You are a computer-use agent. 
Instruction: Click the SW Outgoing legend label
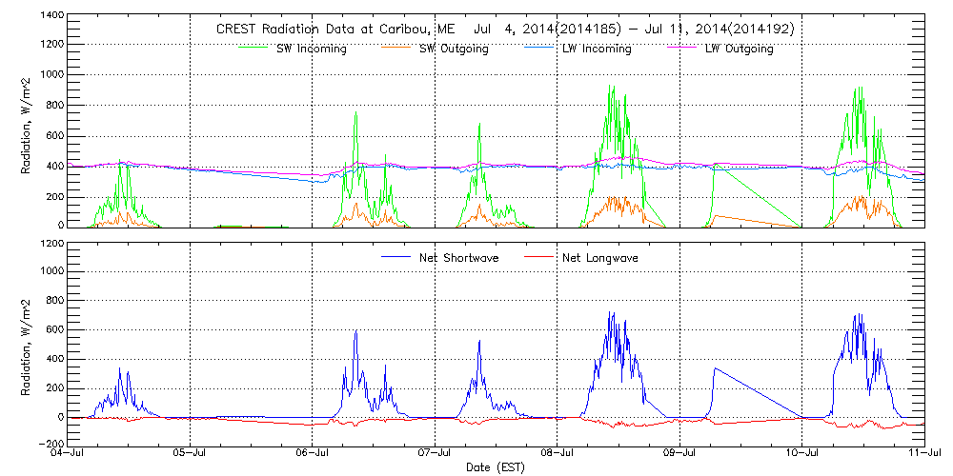point(453,50)
